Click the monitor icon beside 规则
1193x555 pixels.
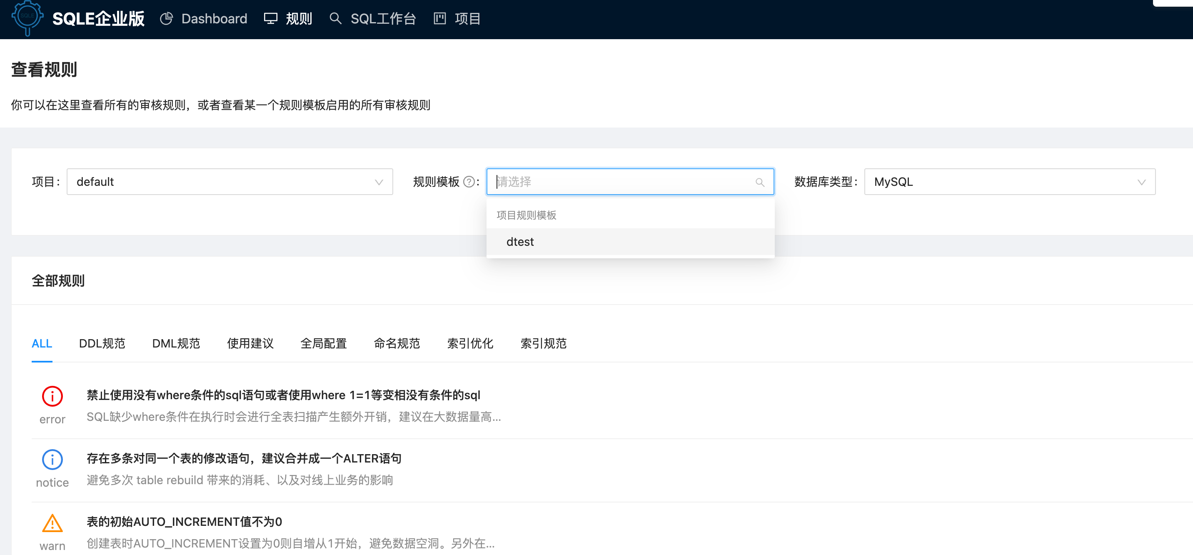[x=270, y=18]
